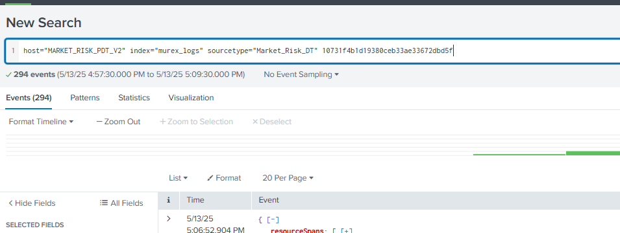The width and height of the screenshot is (620, 233).
Task: Click the Event column header
Action: [x=269, y=200]
